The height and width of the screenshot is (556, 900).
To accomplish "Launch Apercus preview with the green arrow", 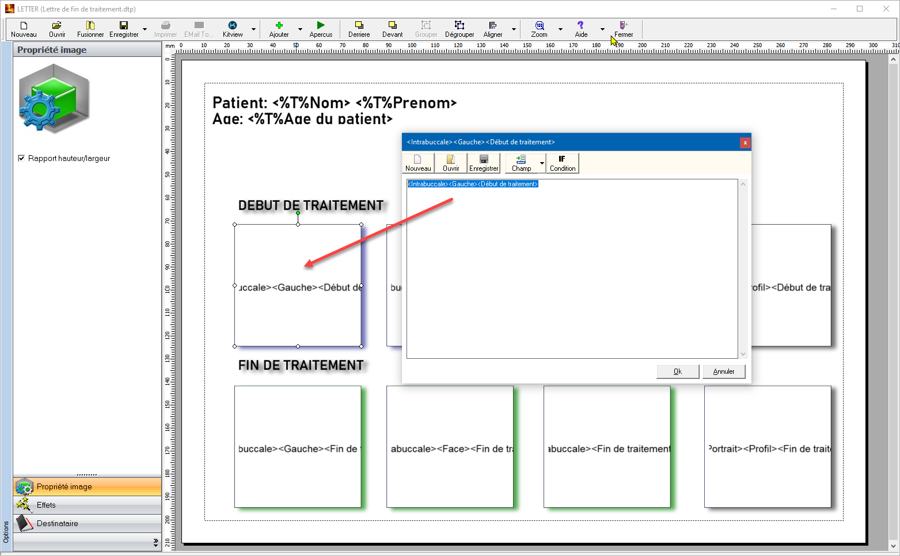I will pyautogui.click(x=321, y=26).
